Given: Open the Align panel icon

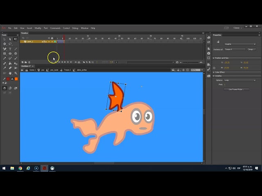Looking at the screenshot, I should (x=208, y=49).
